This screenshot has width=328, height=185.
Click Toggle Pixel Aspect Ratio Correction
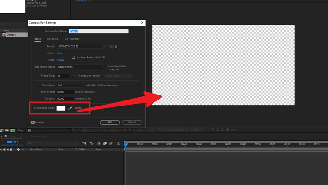[x=208, y=130]
